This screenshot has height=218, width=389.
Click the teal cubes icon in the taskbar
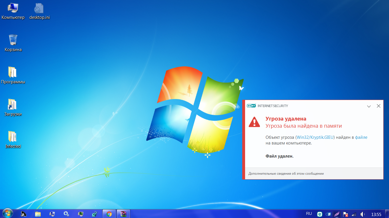[x=95, y=214]
